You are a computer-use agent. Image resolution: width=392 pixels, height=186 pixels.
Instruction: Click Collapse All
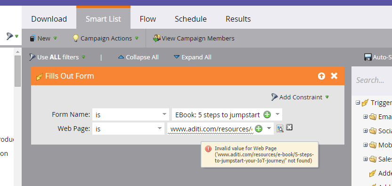(x=138, y=57)
